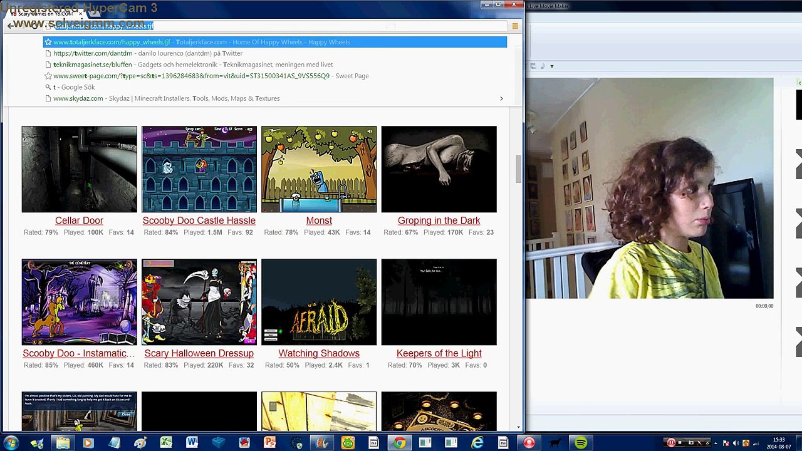Choose the www.skydaz.com suggestion

pos(274,98)
